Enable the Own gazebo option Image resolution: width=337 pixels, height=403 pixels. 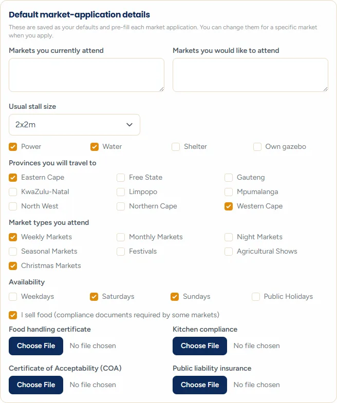pyautogui.click(x=257, y=147)
